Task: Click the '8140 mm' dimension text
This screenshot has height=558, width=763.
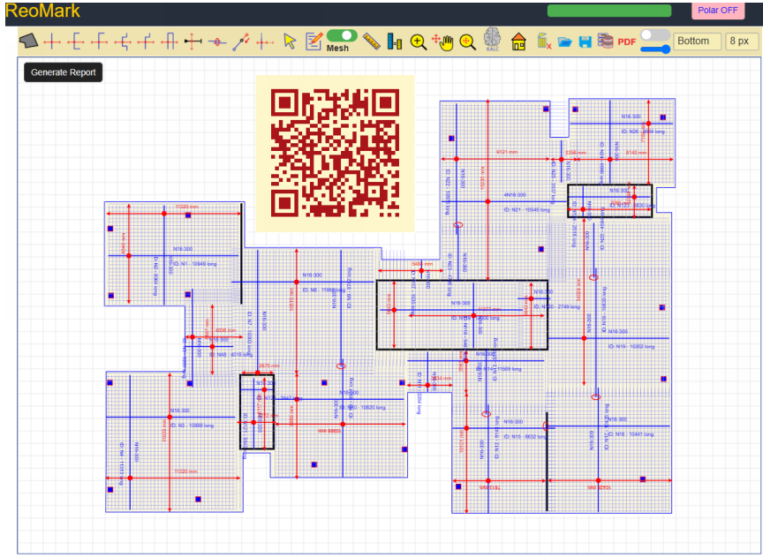Action: tap(636, 152)
